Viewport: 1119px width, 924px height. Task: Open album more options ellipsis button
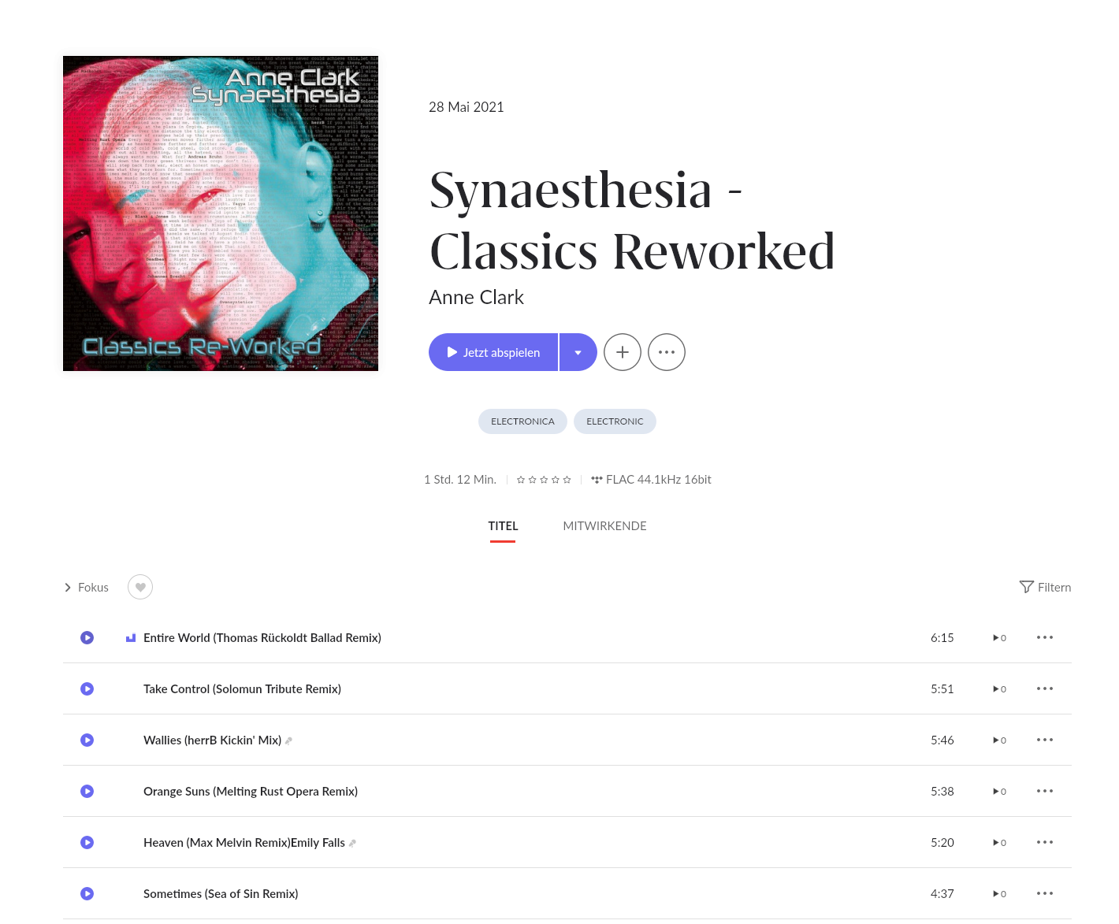point(667,352)
